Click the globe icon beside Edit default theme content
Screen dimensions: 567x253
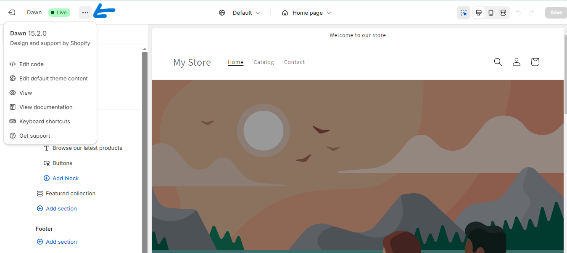pos(13,78)
